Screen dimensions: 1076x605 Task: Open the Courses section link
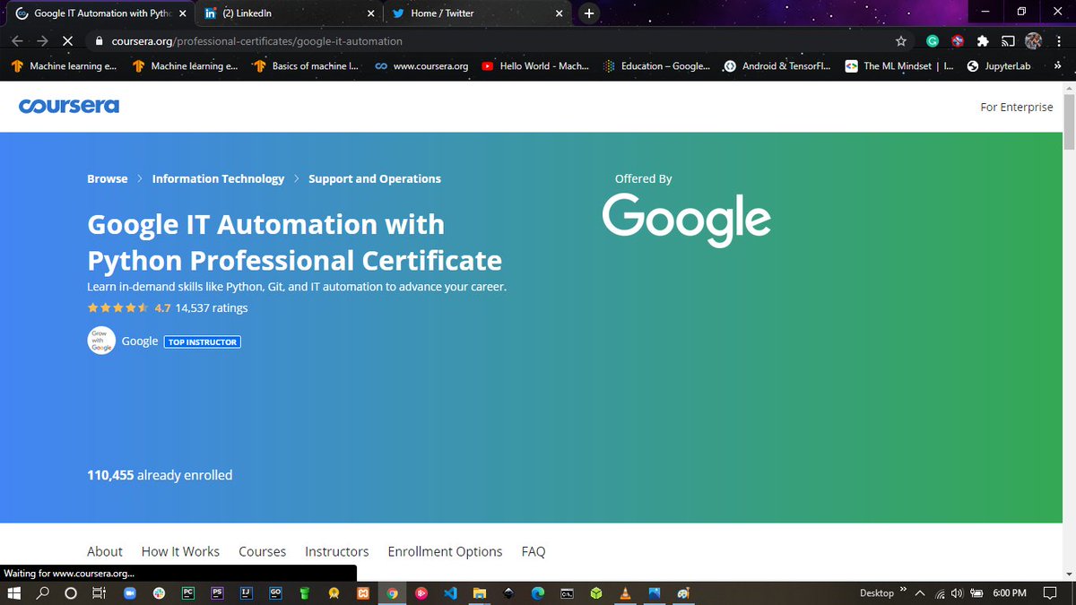coord(262,551)
